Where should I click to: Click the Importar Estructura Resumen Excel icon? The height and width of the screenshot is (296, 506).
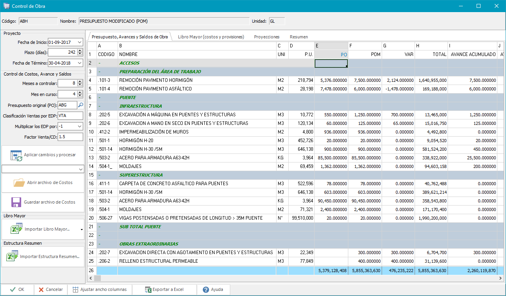12,257
